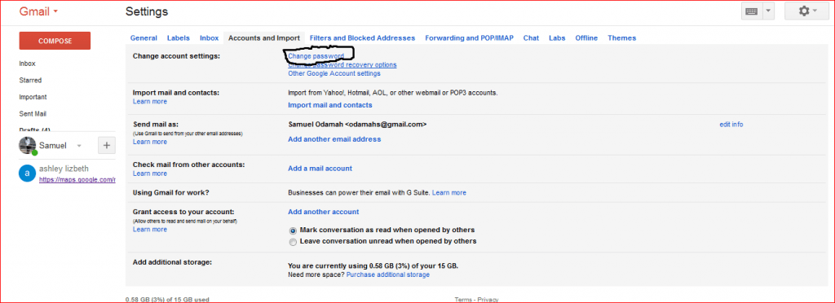Switch to the Labs tab
835x303 pixels.
point(557,37)
